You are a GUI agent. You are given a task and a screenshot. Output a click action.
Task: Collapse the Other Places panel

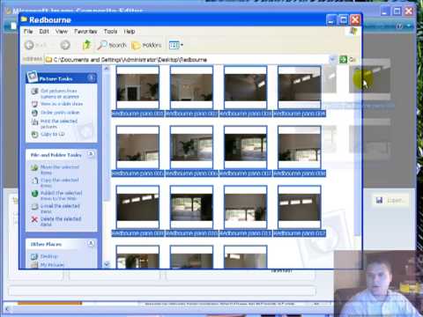[x=91, y=243]
